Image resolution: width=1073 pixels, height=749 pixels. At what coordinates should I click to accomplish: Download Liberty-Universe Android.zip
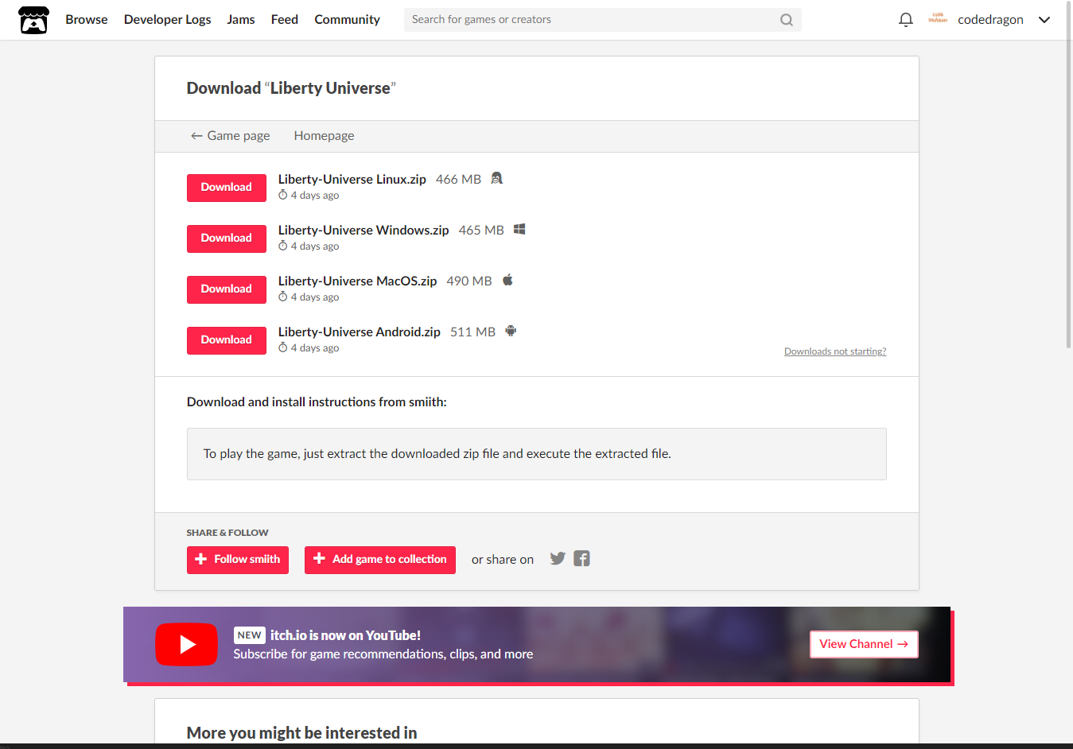click(227, 340)
